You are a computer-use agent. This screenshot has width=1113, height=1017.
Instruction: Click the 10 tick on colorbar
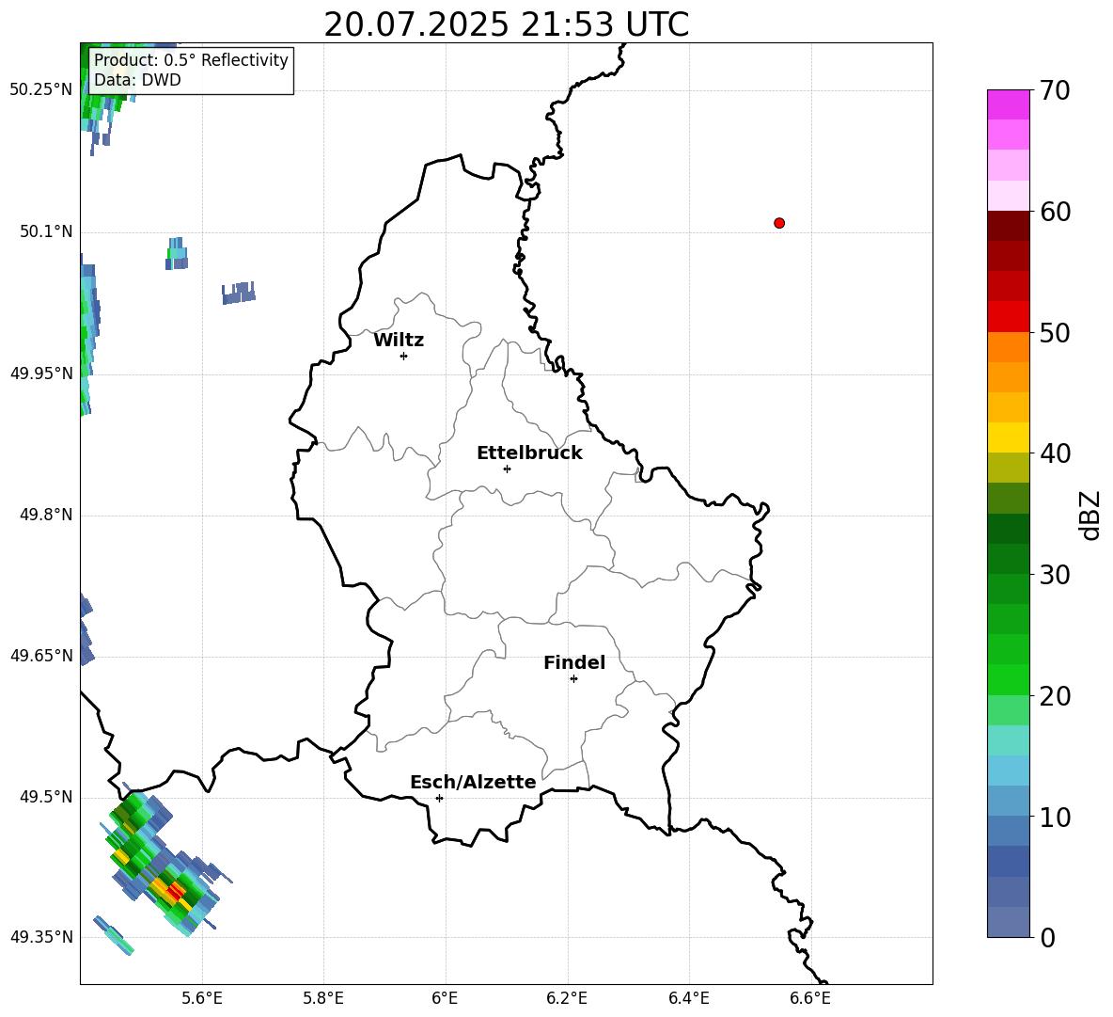click(x=1055, y=817)
